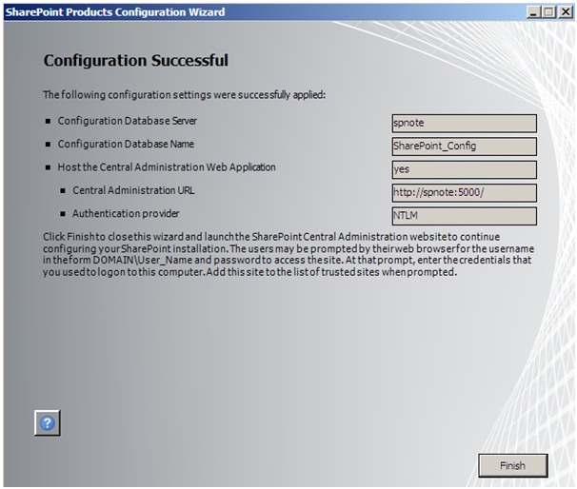Click the Configuration Successful heading
This screenshot has height=489, width=577.
pos(136,61)
